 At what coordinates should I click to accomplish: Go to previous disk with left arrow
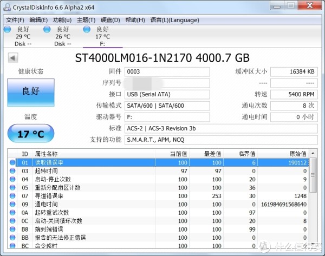13,58
